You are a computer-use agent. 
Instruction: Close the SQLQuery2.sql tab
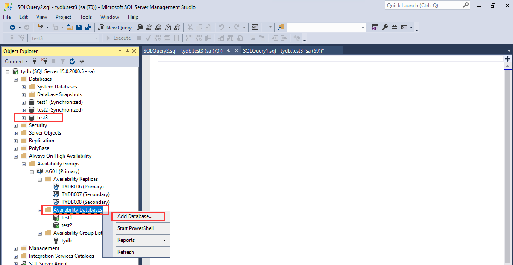(x=237, y=50)
